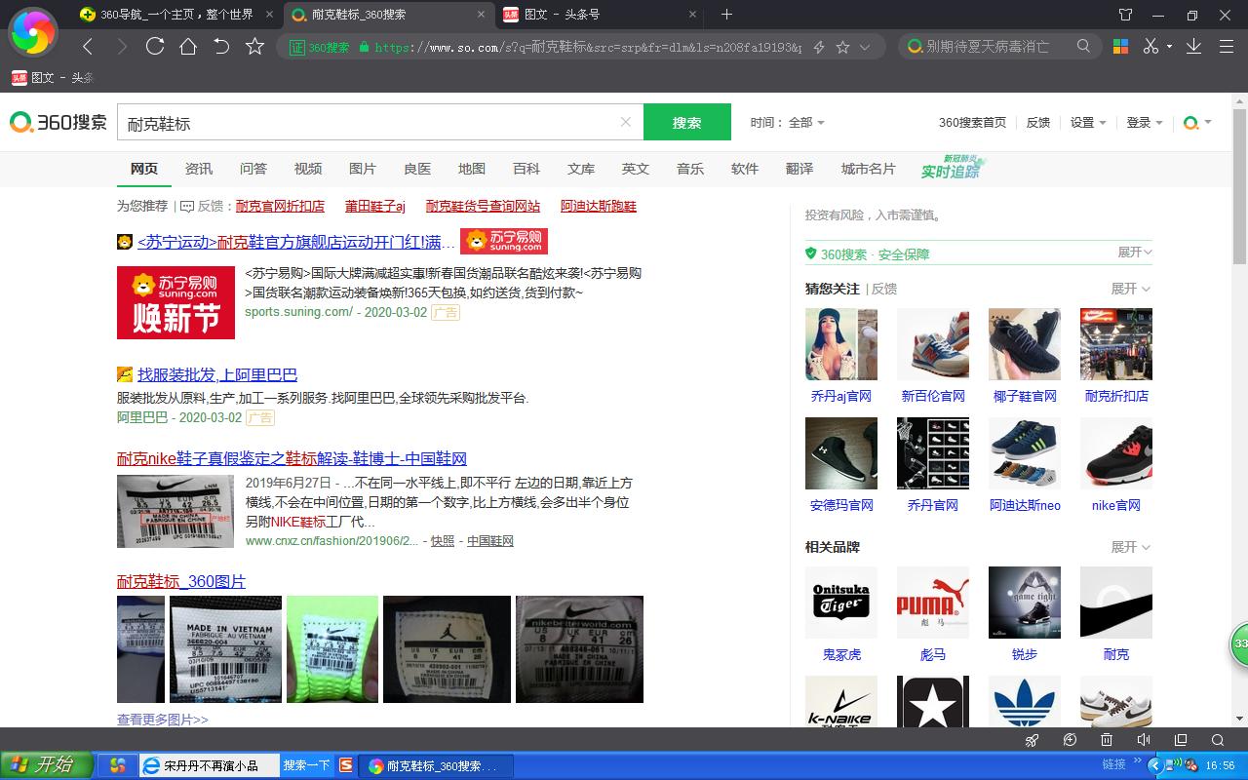Mute audio with the speaker icon
Image resolution: width=1248 pixels, height=780 pixels.
[1143, 739]
